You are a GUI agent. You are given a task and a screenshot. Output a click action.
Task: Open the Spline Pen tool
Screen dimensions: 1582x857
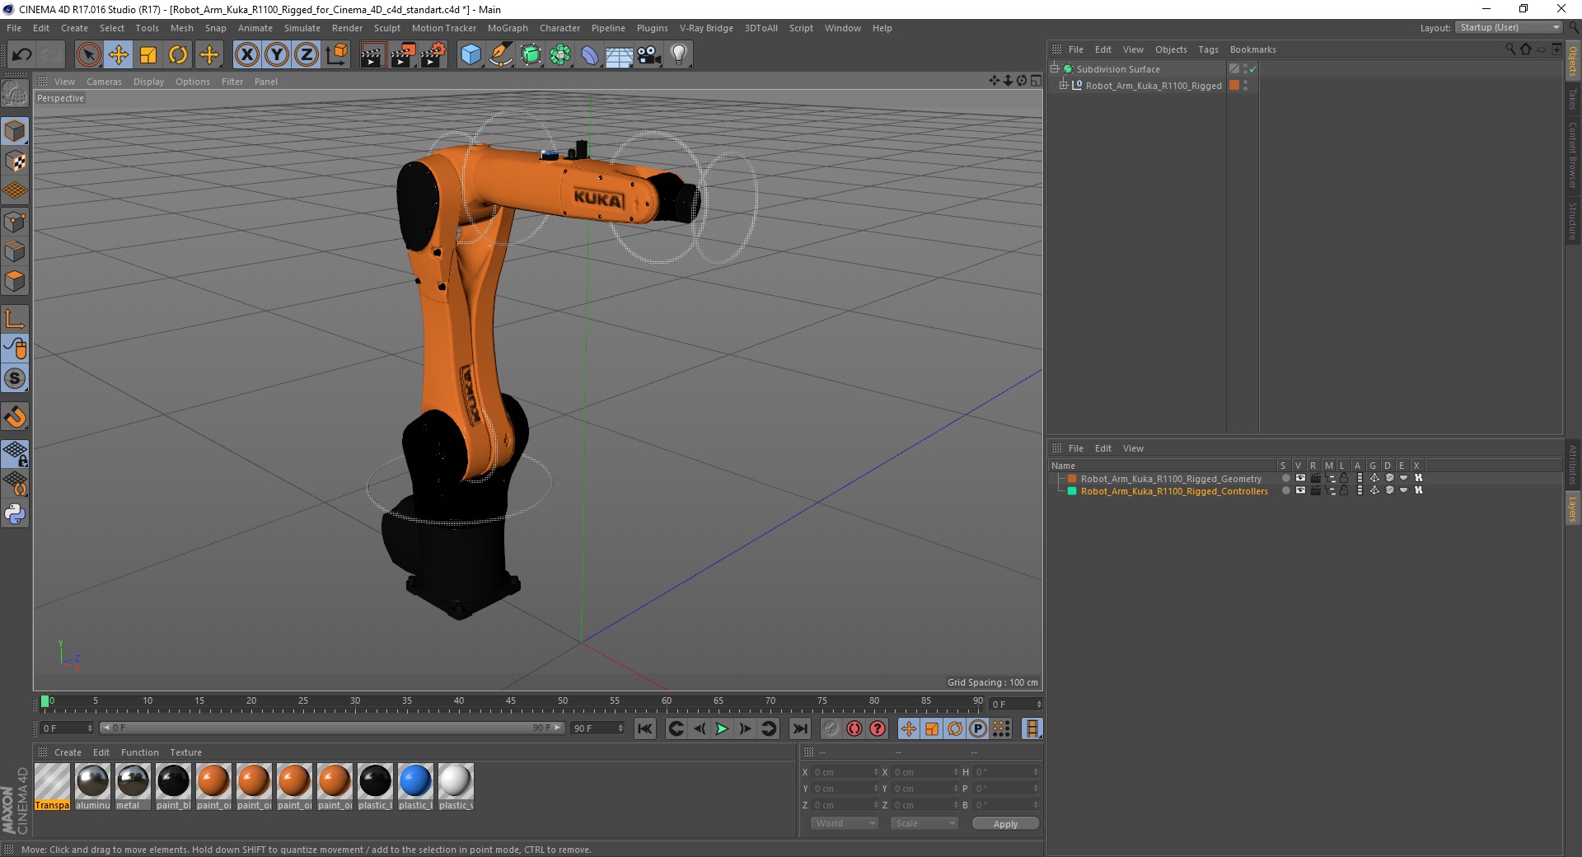tap(500, 55)
